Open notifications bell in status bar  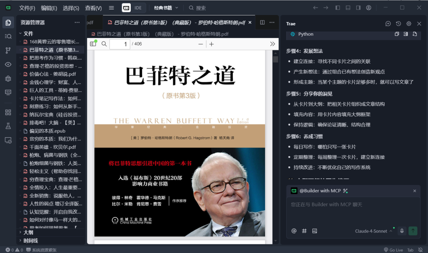click(420, 250)
